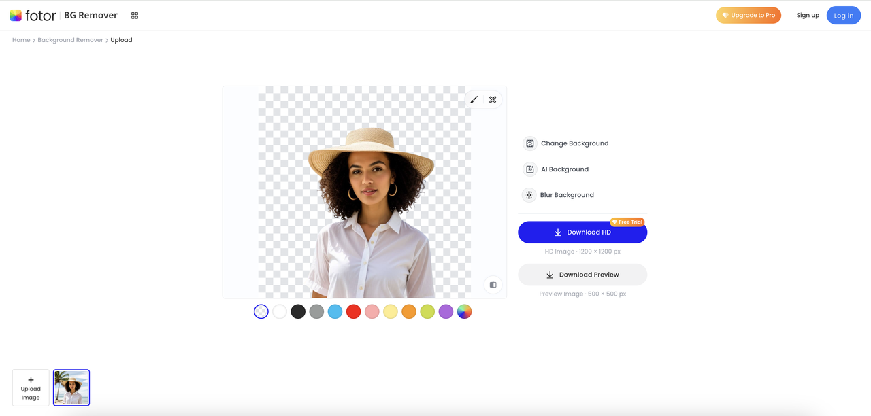Click the AI Background icon
The height and width of the screenshot is (416, 871).
pyautogui.click(x=529, y=169)
